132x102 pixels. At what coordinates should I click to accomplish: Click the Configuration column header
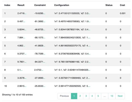tap(62, 5)
